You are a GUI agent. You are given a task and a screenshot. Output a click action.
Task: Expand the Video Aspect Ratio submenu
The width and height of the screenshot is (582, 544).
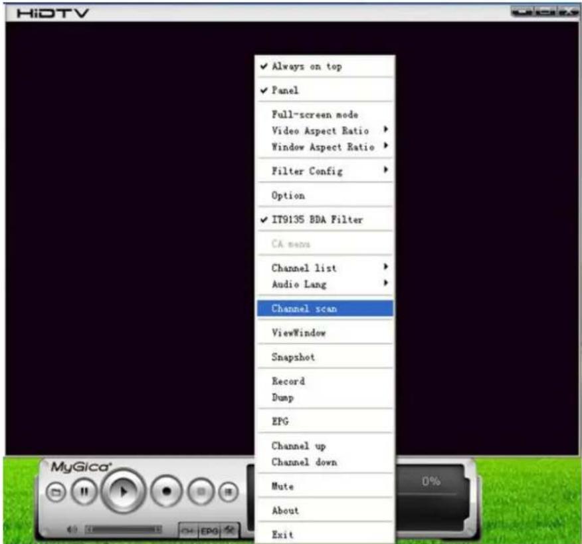point(325,130)
